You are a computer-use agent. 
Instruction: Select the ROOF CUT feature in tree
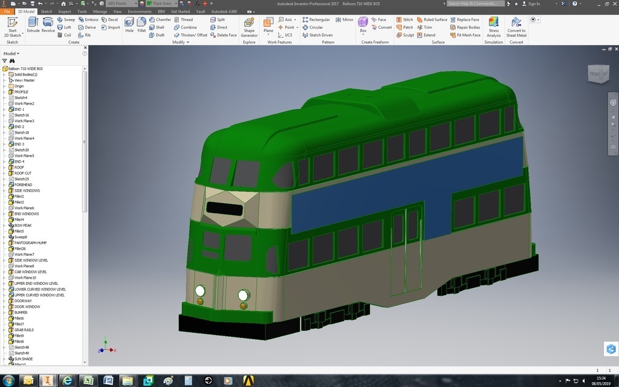pyautogui.click(x=22, y=174)
